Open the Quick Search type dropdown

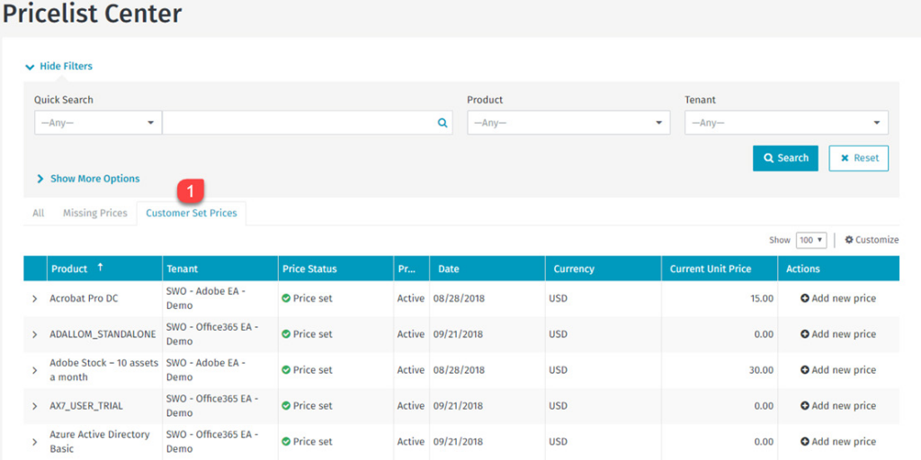tap(97, 123)
